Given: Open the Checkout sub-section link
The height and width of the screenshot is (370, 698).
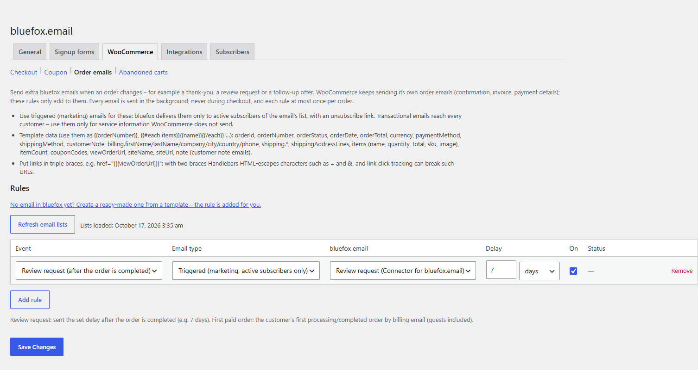Looking at the screenshot, I should pos(24,72).
